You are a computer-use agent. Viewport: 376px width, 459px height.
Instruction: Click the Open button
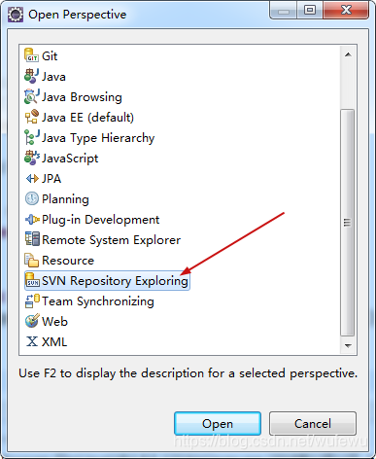(218, 424)
